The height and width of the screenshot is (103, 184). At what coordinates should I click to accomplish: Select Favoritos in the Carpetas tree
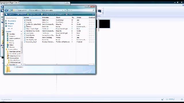pos(12,34)
